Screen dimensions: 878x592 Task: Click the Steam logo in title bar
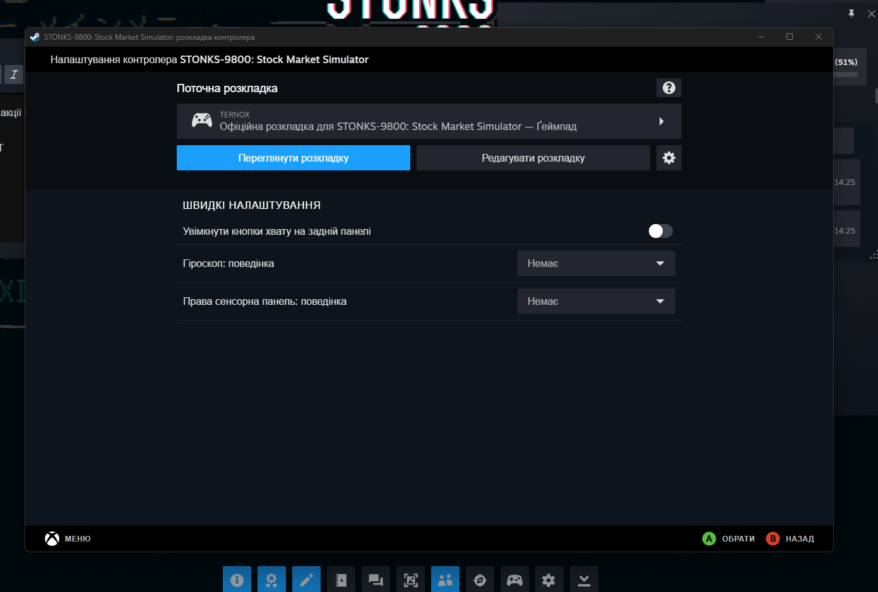tap(35, 37)
